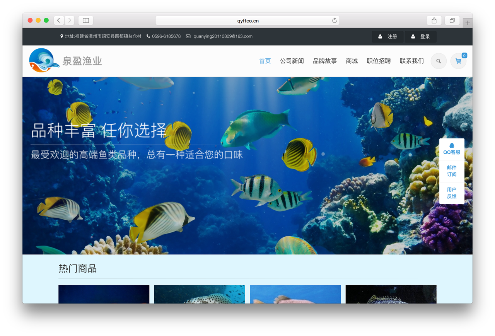Reload the page using refresh icon
This screenshot has width=495, height=336.
point(335,20)
